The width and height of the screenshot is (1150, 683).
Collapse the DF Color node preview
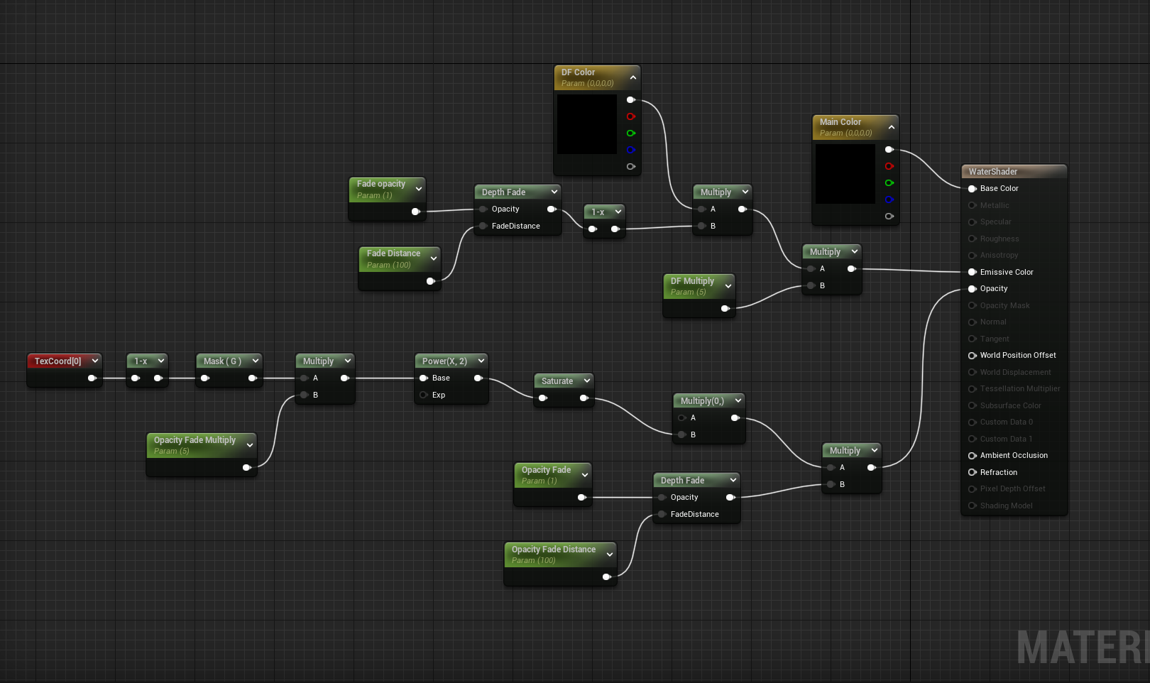coord(633,77)
